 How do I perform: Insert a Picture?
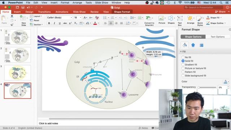[162, 20]
